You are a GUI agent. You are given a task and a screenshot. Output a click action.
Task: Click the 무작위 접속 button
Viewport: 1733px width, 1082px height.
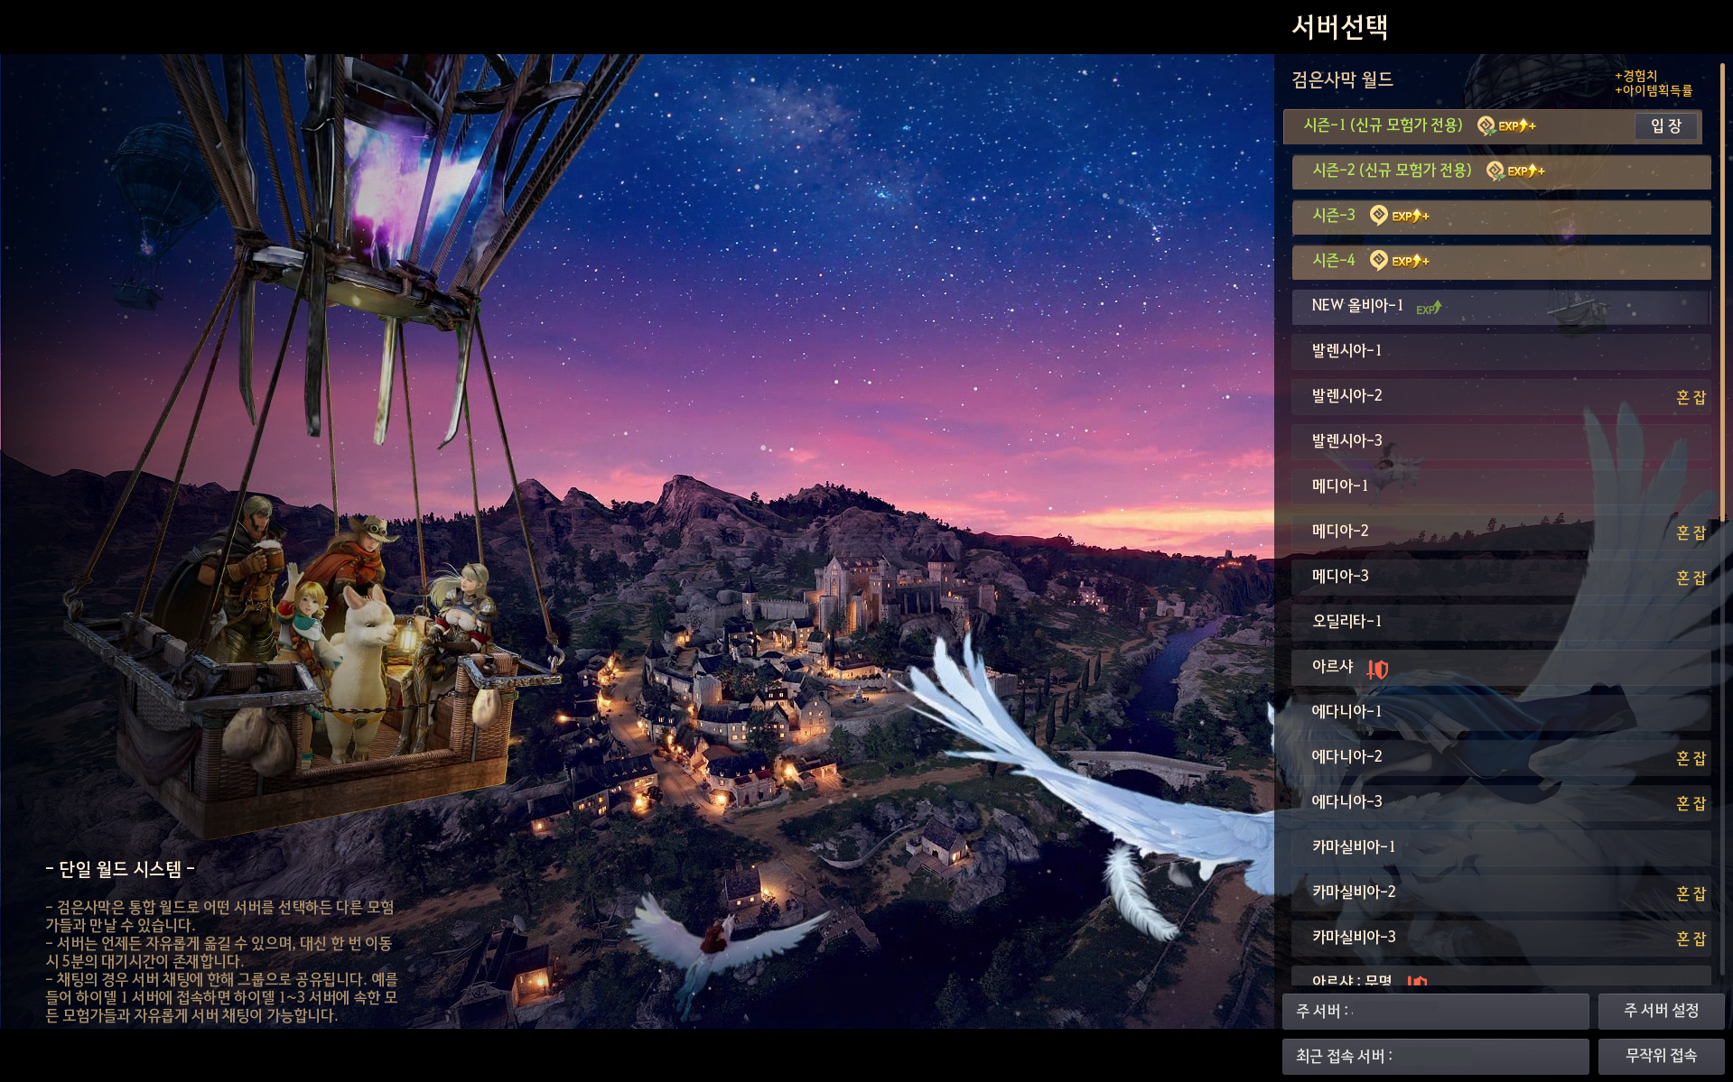click(1661, 1056)
